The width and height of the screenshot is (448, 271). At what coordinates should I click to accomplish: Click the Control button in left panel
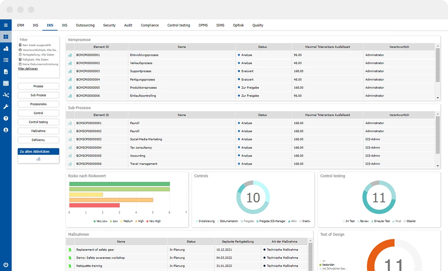(x=38, y=113)
